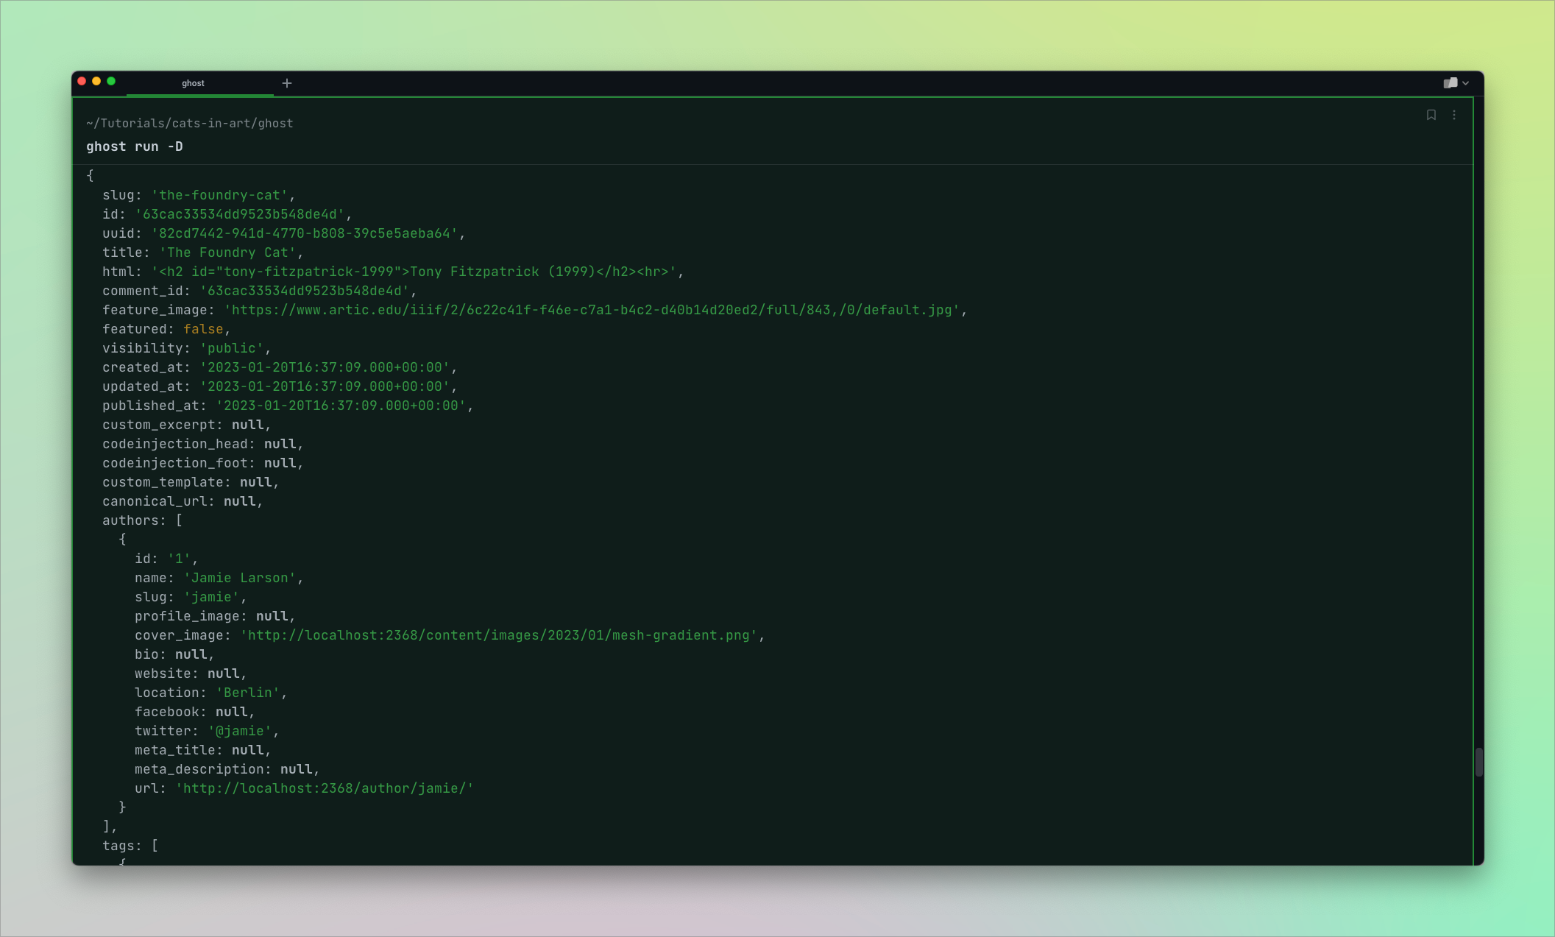The width and height of the screenshot is (1555, 937).
Task: Select the directory path ~/Tutorials/cats-in-art/ghost
Action: (x=189, y=123)
